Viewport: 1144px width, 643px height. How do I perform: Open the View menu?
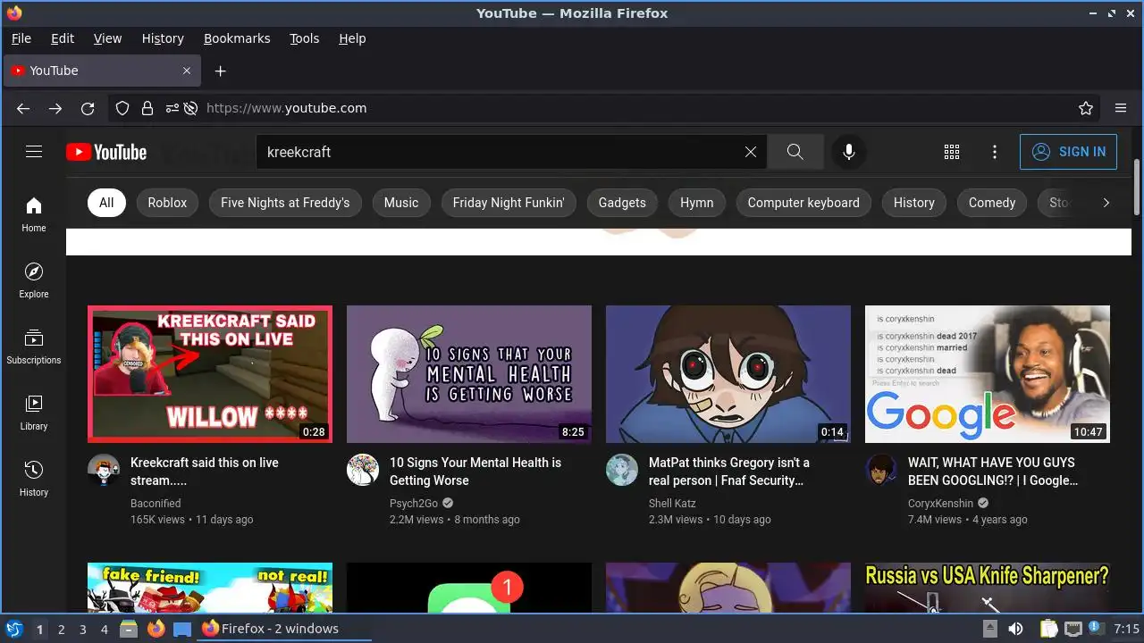tap(107, 38)
